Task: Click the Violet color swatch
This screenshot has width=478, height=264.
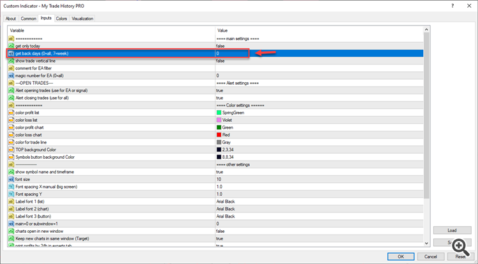Action: pos(219,120)
